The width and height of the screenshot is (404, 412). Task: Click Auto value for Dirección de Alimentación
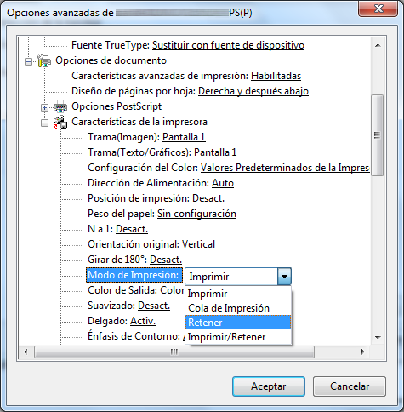click(223, 183)
